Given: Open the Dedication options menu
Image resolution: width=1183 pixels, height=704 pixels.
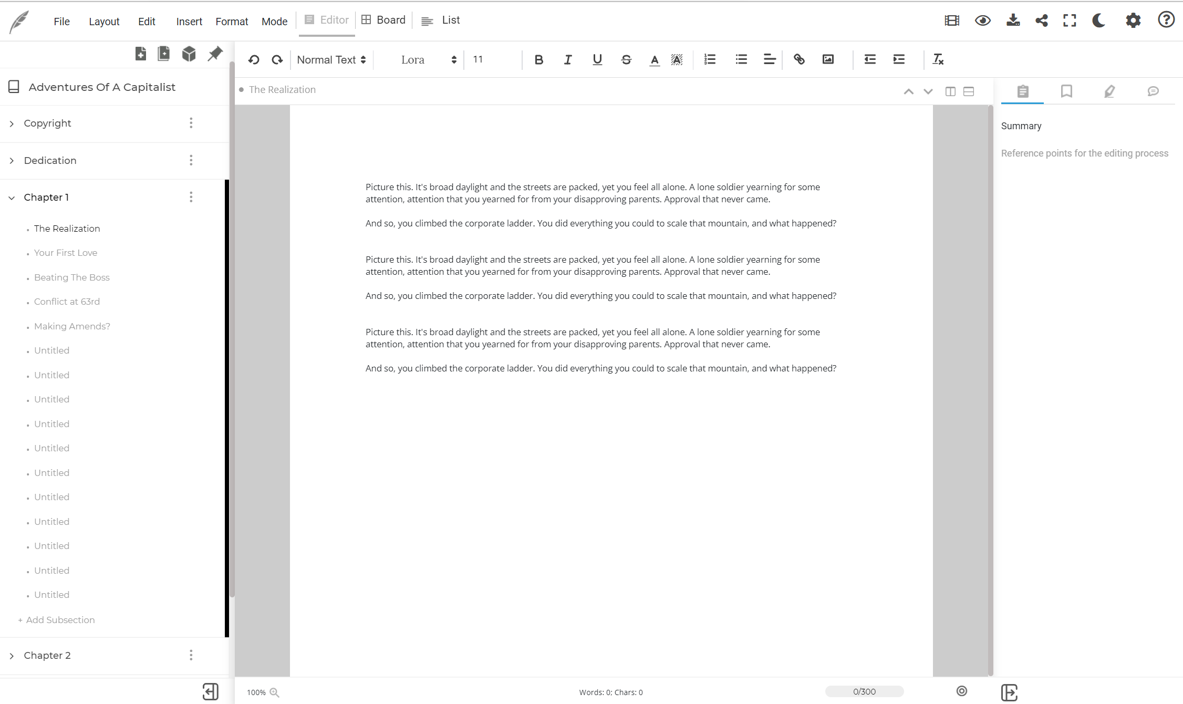Looking at the screenshot, I should (x=191, y=160).
